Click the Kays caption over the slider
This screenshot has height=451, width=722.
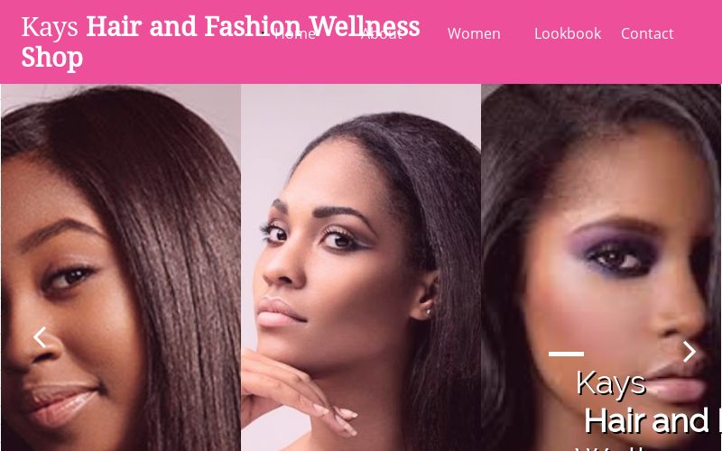611,383
